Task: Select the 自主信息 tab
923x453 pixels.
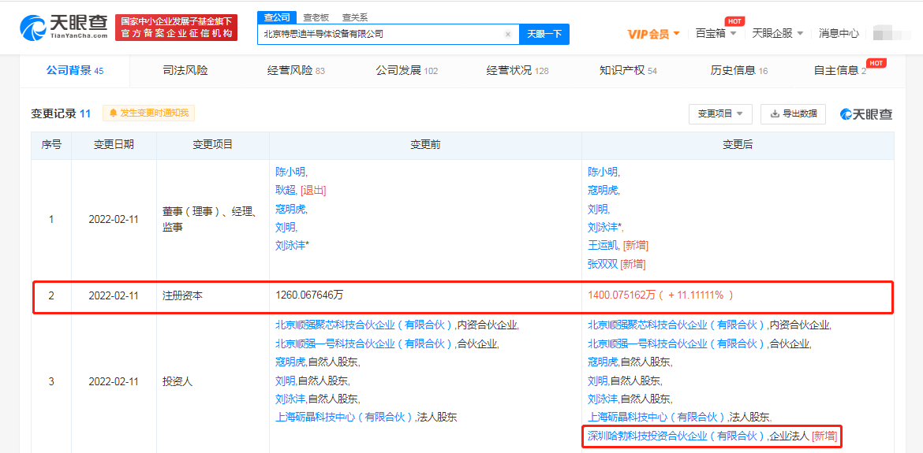Action: click(x=840, y=71)
